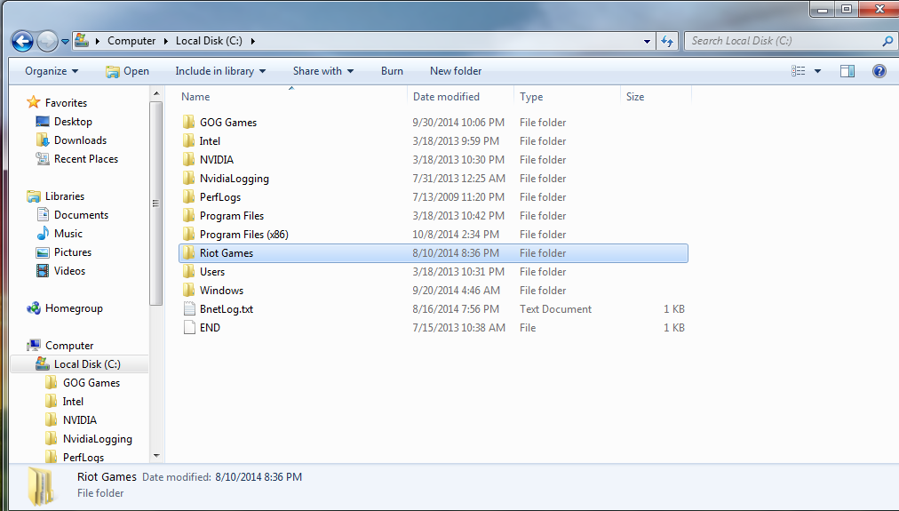Image resolution: width=899 pixels, height=511 pixels.
Task: Click the Local Disk (C:) breadcrumb
Action: [x=209, y=41]
